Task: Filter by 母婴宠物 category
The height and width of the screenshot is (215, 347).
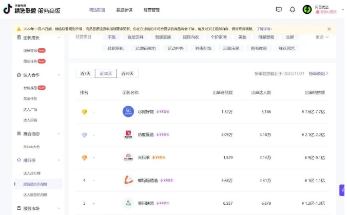Action: 266,37
